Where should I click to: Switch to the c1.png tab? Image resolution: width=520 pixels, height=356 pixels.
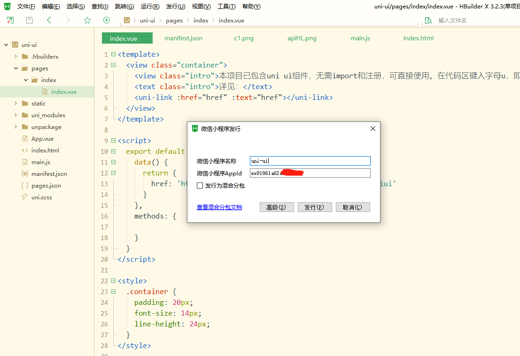coord(244,38)
